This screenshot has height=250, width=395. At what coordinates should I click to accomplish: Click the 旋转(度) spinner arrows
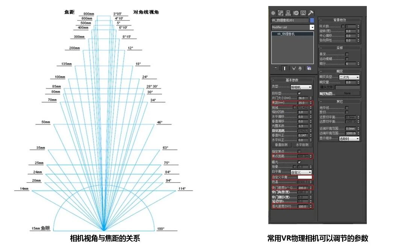359,31
